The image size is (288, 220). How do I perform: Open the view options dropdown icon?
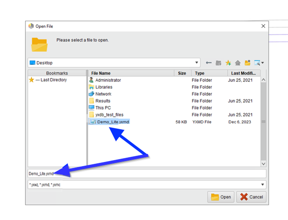click(x=259, y=63)
